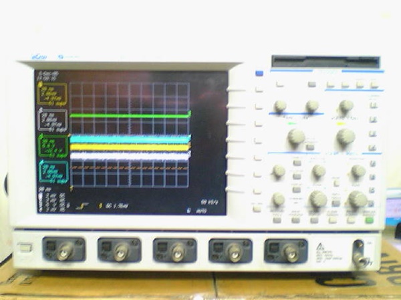Select the yellow channel descriptor box
The height and width of the screenshot is (300, 401).
click(x=53, y=93)
